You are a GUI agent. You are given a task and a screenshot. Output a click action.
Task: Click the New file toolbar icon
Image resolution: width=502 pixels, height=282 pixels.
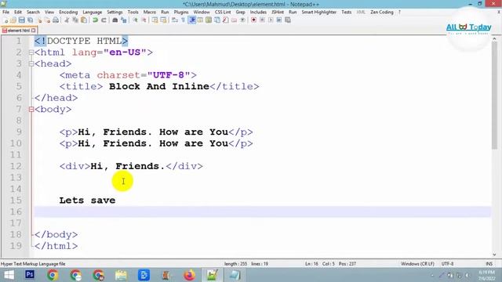[5, 20]
